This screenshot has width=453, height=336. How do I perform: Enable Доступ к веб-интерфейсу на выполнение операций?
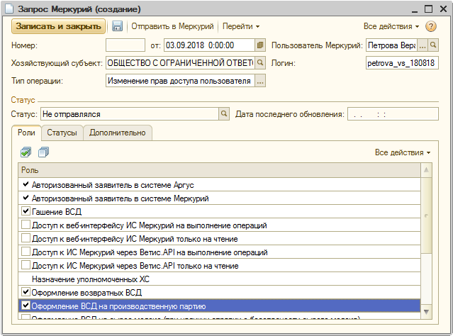tap(26, 225)
